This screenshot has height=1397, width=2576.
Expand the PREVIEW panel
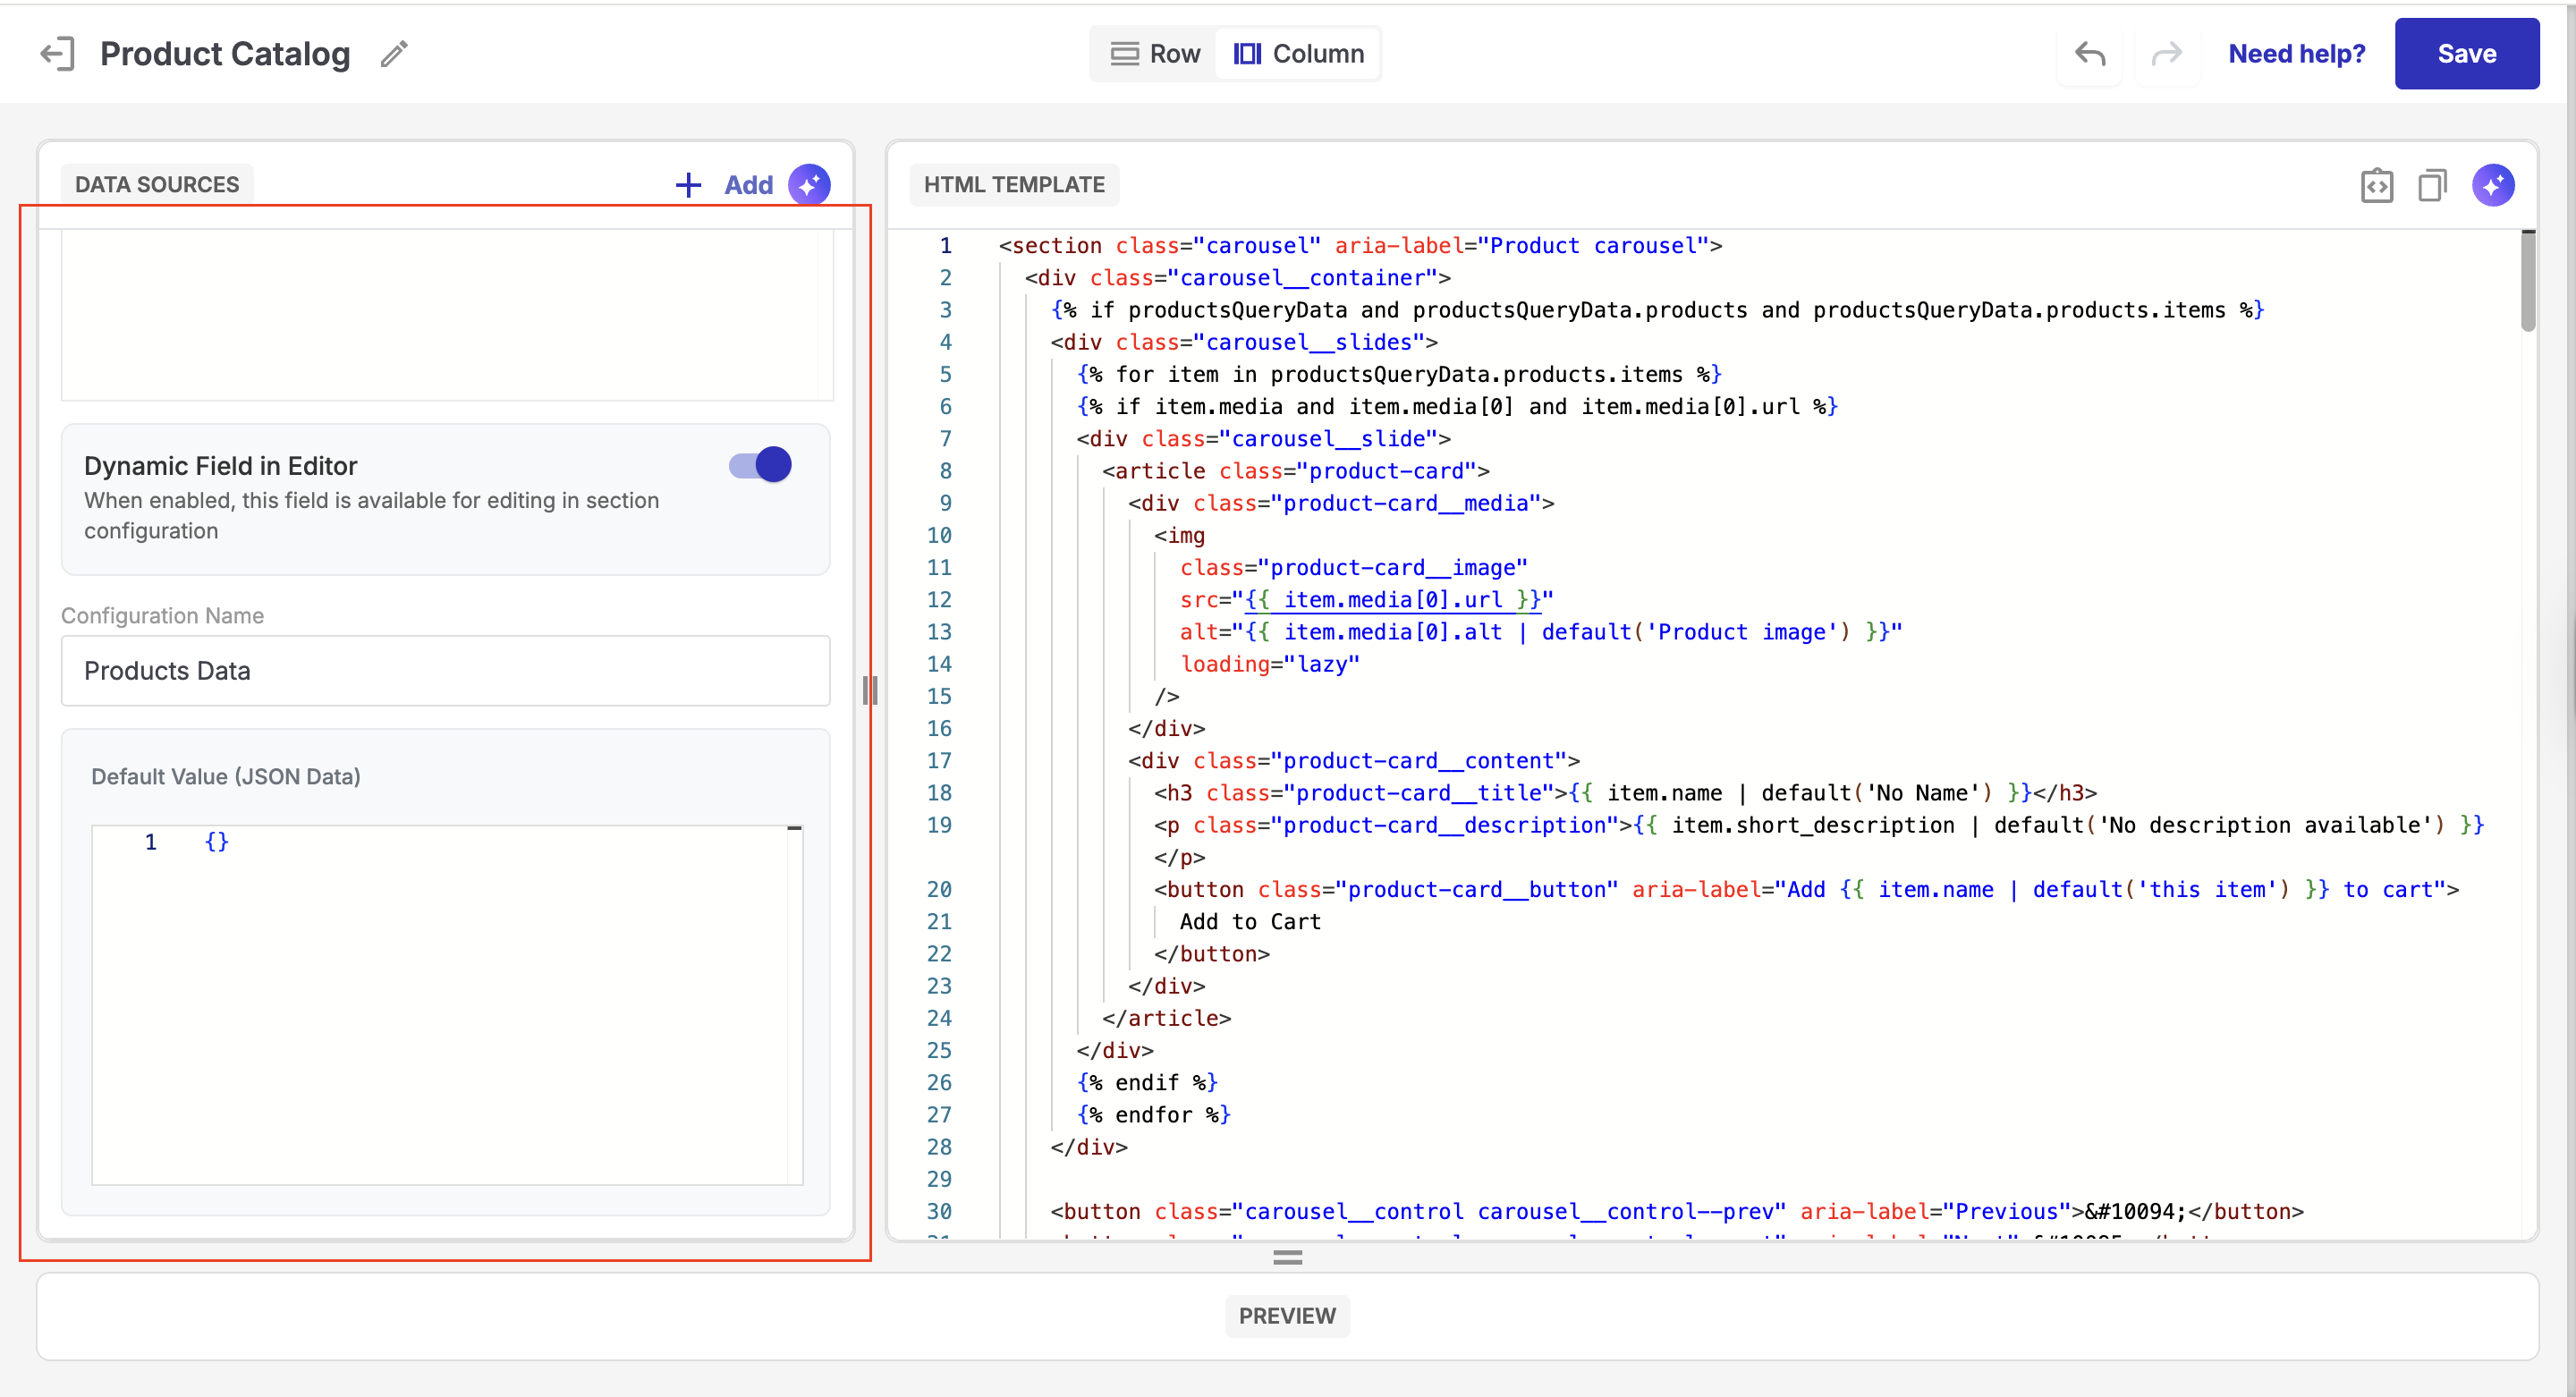coord(1287,1315)
